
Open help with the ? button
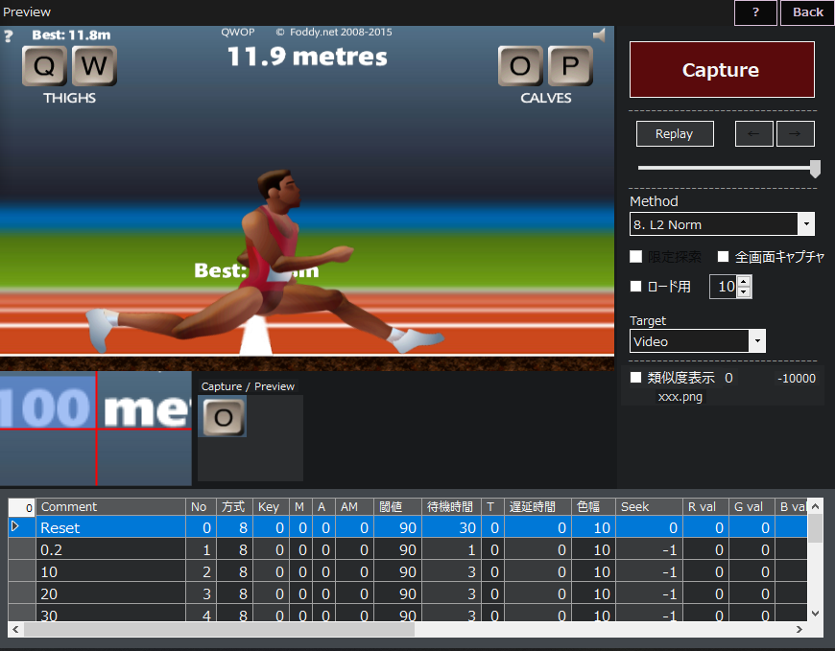[755, 12]
